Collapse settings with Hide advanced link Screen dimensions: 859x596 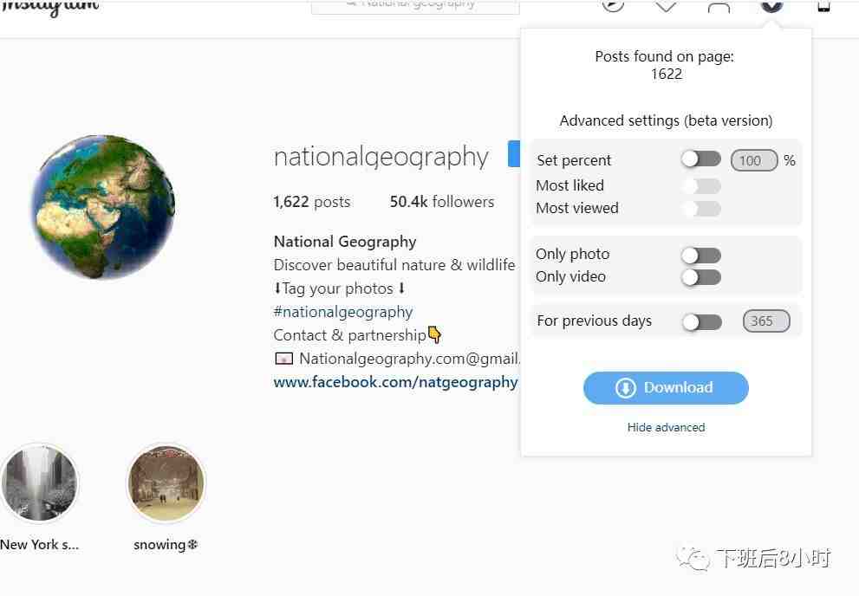coord(667,427)
